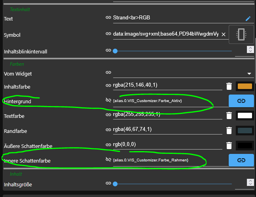The image size is (256, 197).
Task: Open the Vom Widget dropdown
Action: point(249,74)
